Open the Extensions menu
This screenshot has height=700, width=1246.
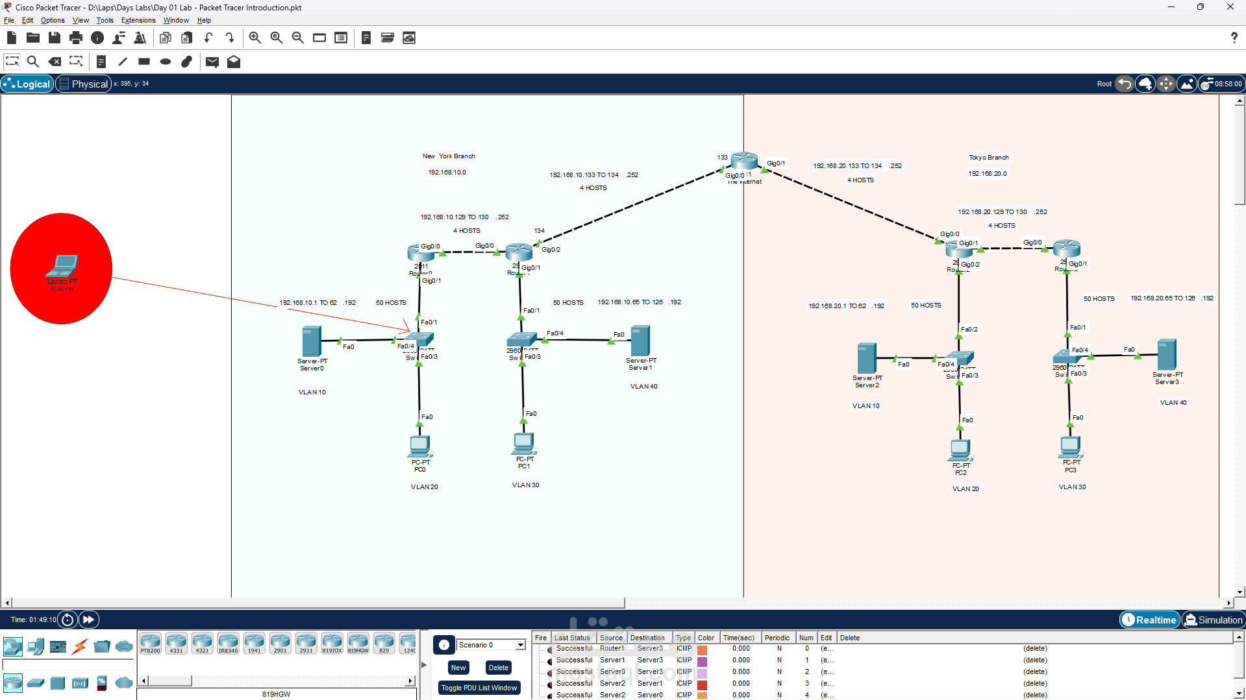[x=138, y=20]
